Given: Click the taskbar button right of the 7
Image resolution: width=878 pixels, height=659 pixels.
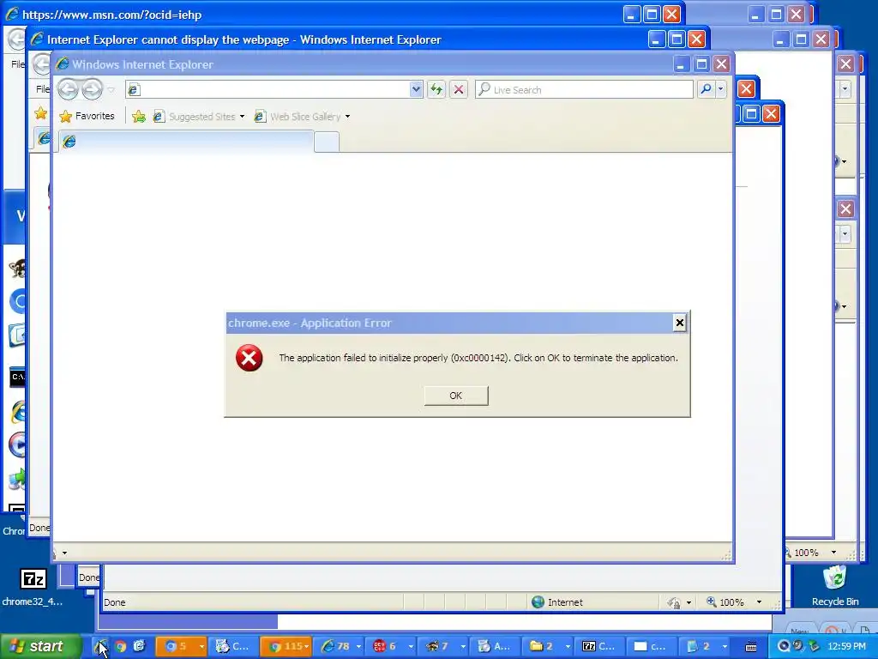Looking at the screenshot, I should [x=493, y=647].
